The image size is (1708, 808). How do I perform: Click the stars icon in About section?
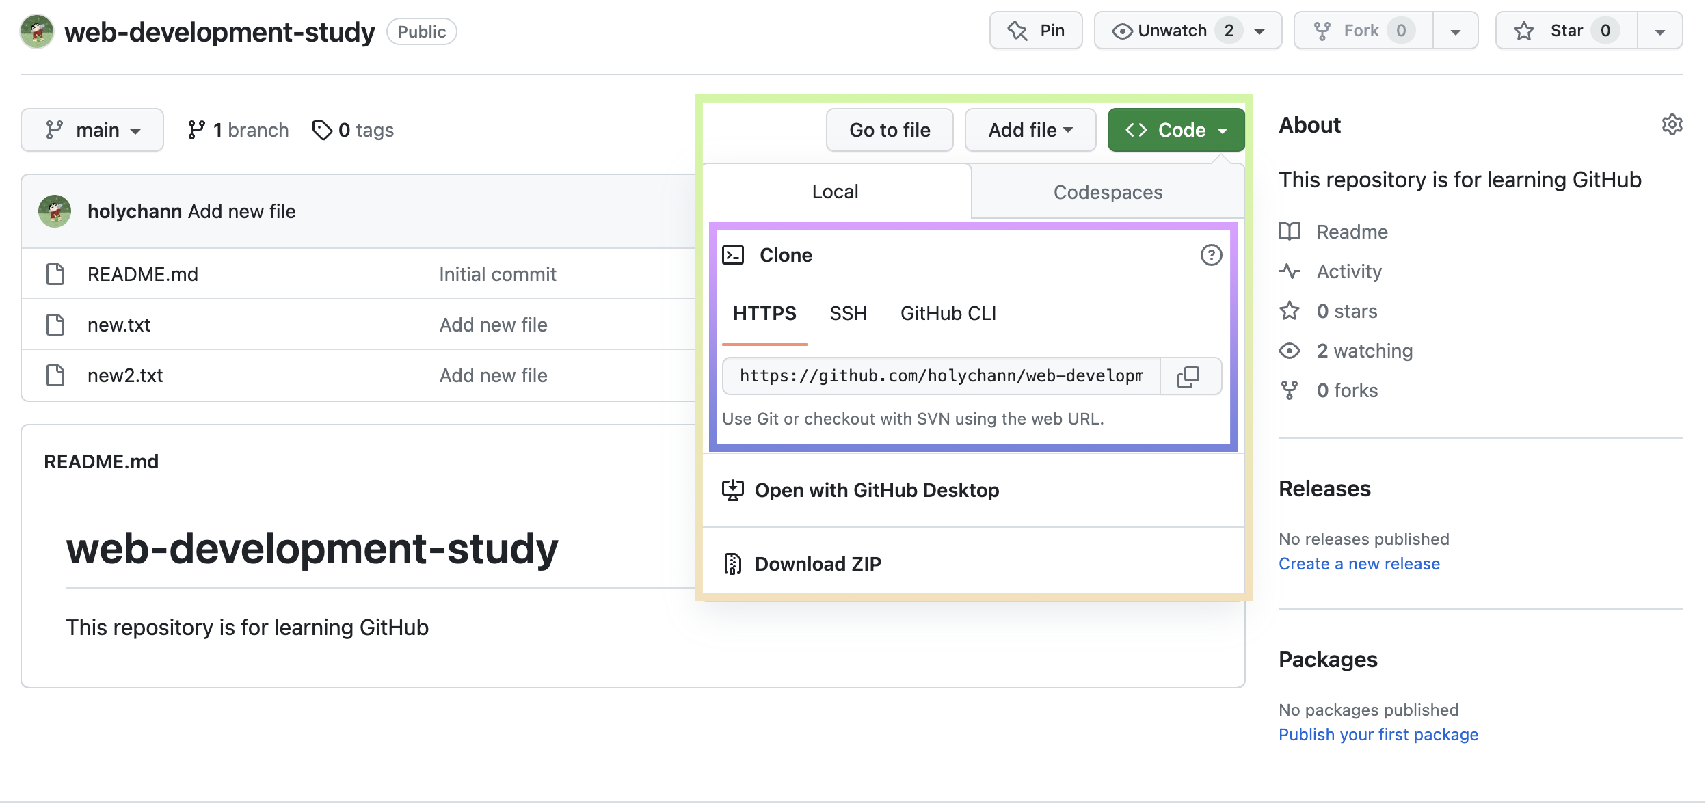[1290, 311]
